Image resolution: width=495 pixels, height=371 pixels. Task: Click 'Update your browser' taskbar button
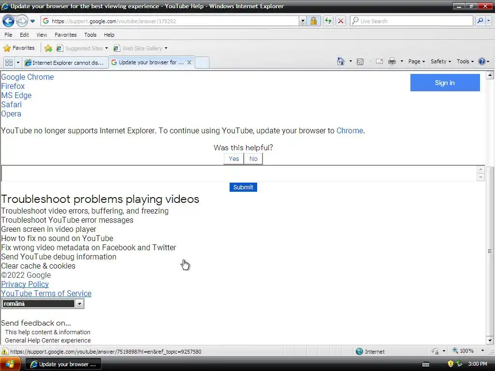63,364
